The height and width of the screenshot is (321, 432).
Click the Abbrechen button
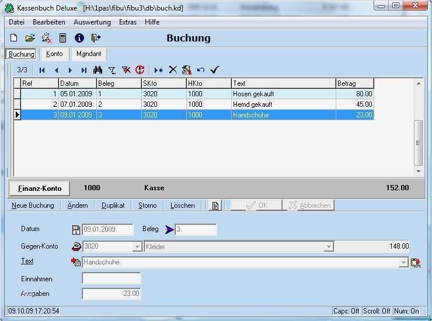pyautogui.click(x=309, y=205)
